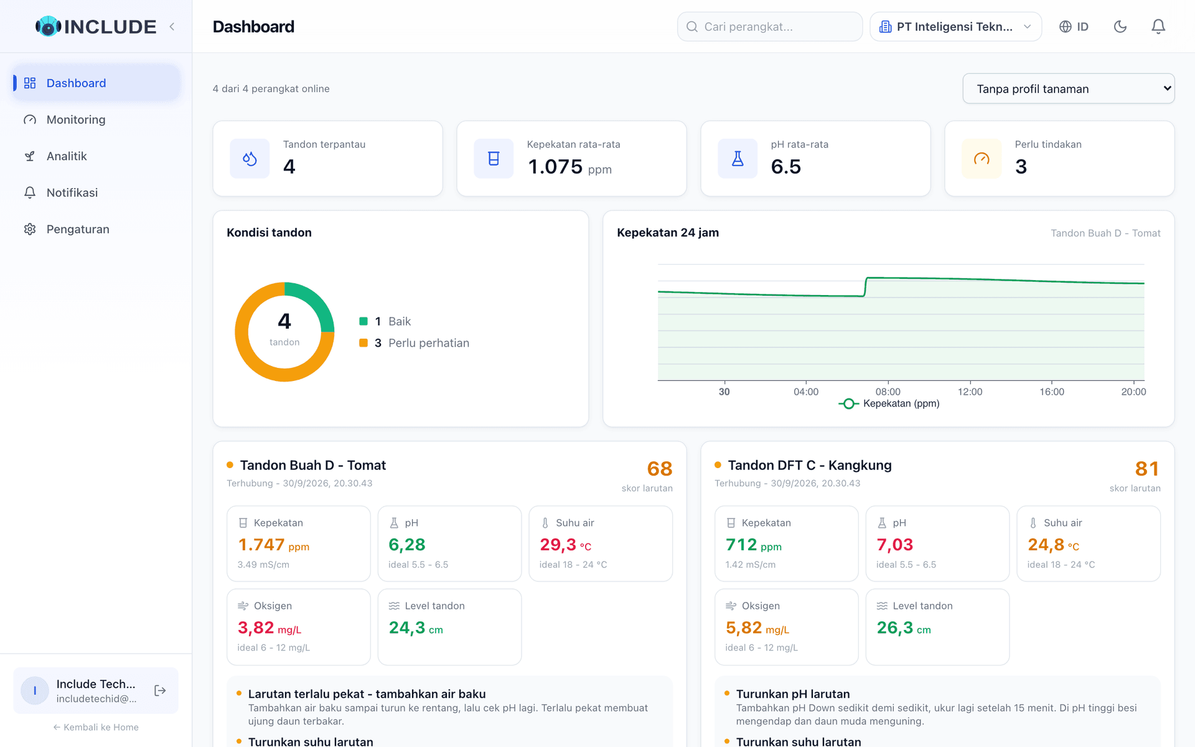
Task: Click the gauge icon for Perlu tindakan
Action: (x=982, y=159)
